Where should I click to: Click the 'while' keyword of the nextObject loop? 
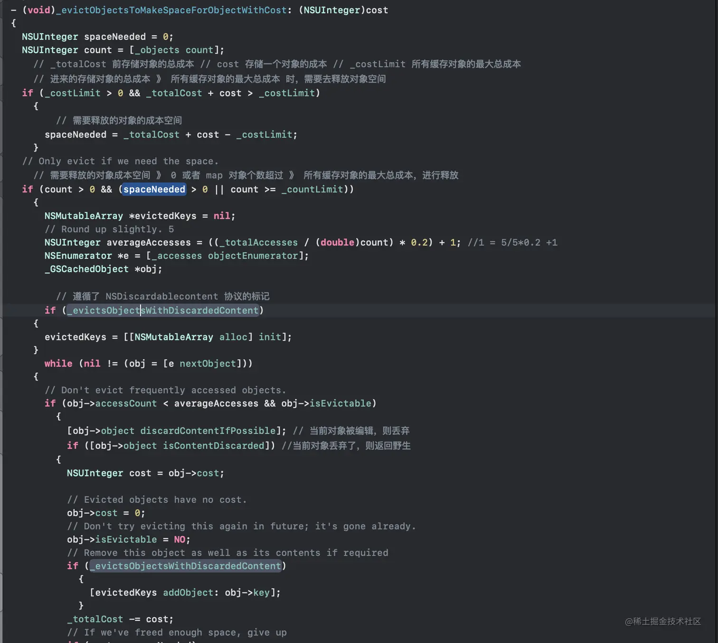[58, 364]
